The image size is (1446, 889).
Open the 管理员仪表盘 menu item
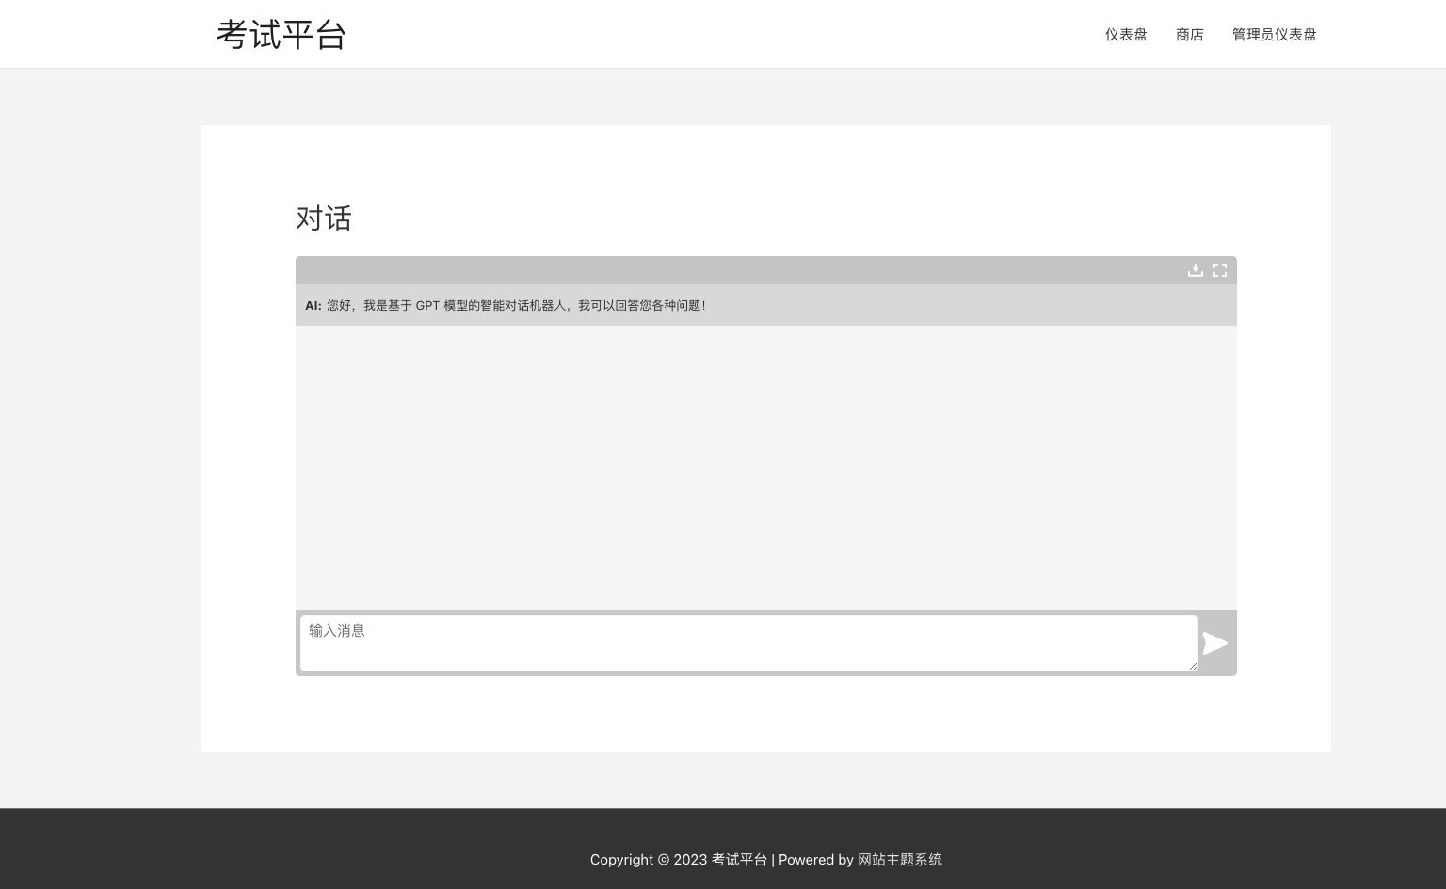coord(1275,35)
